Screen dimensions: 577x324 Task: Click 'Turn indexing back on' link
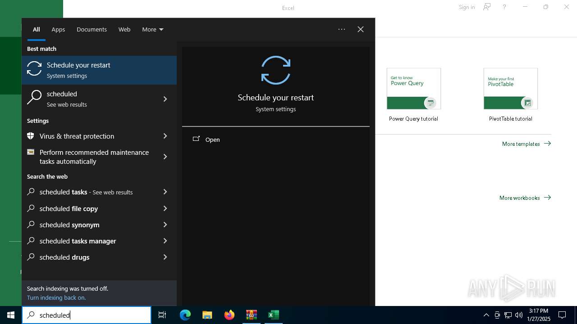tap(56, 297)
